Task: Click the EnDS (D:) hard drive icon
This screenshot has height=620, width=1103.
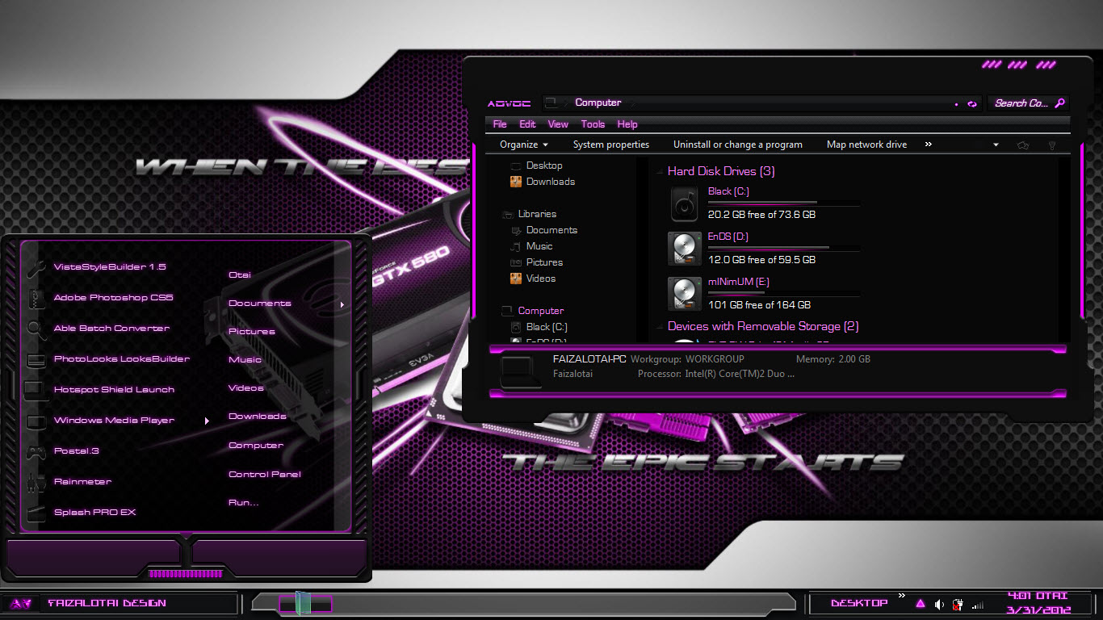Action: pyautogui.click(x=685, y=249)
